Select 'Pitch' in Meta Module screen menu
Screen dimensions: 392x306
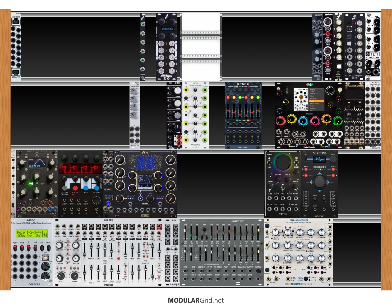click(312, 96)
